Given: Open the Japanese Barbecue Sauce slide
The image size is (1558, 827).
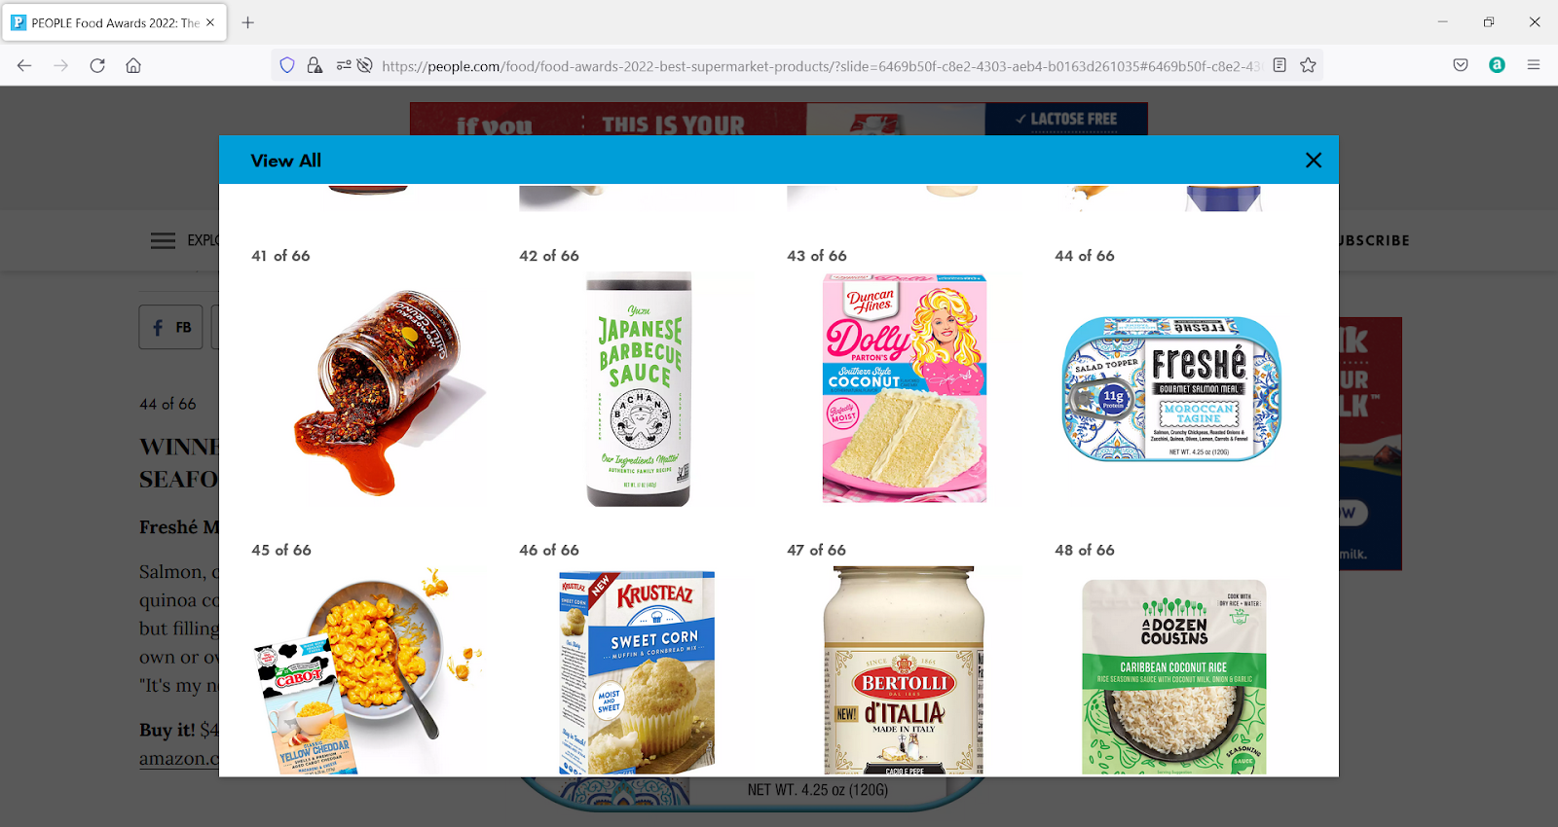Looking at the screenshot, I should pos(639,389).
